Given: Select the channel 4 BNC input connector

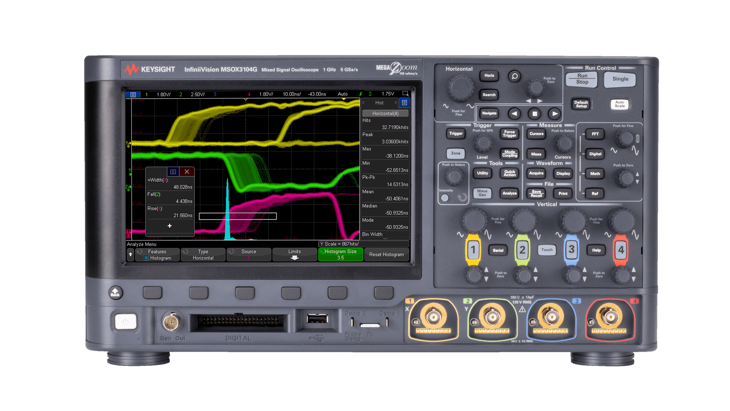Looking at the screenshot, I should tap(610, 316).
